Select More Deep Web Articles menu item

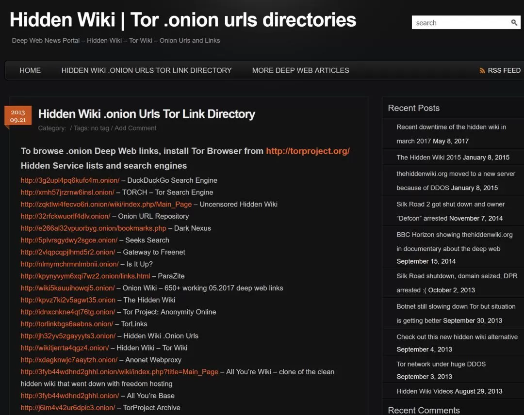click(300, 70)
